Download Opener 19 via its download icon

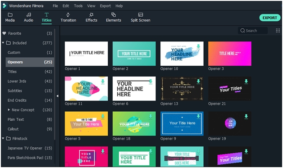pos(246,117)
